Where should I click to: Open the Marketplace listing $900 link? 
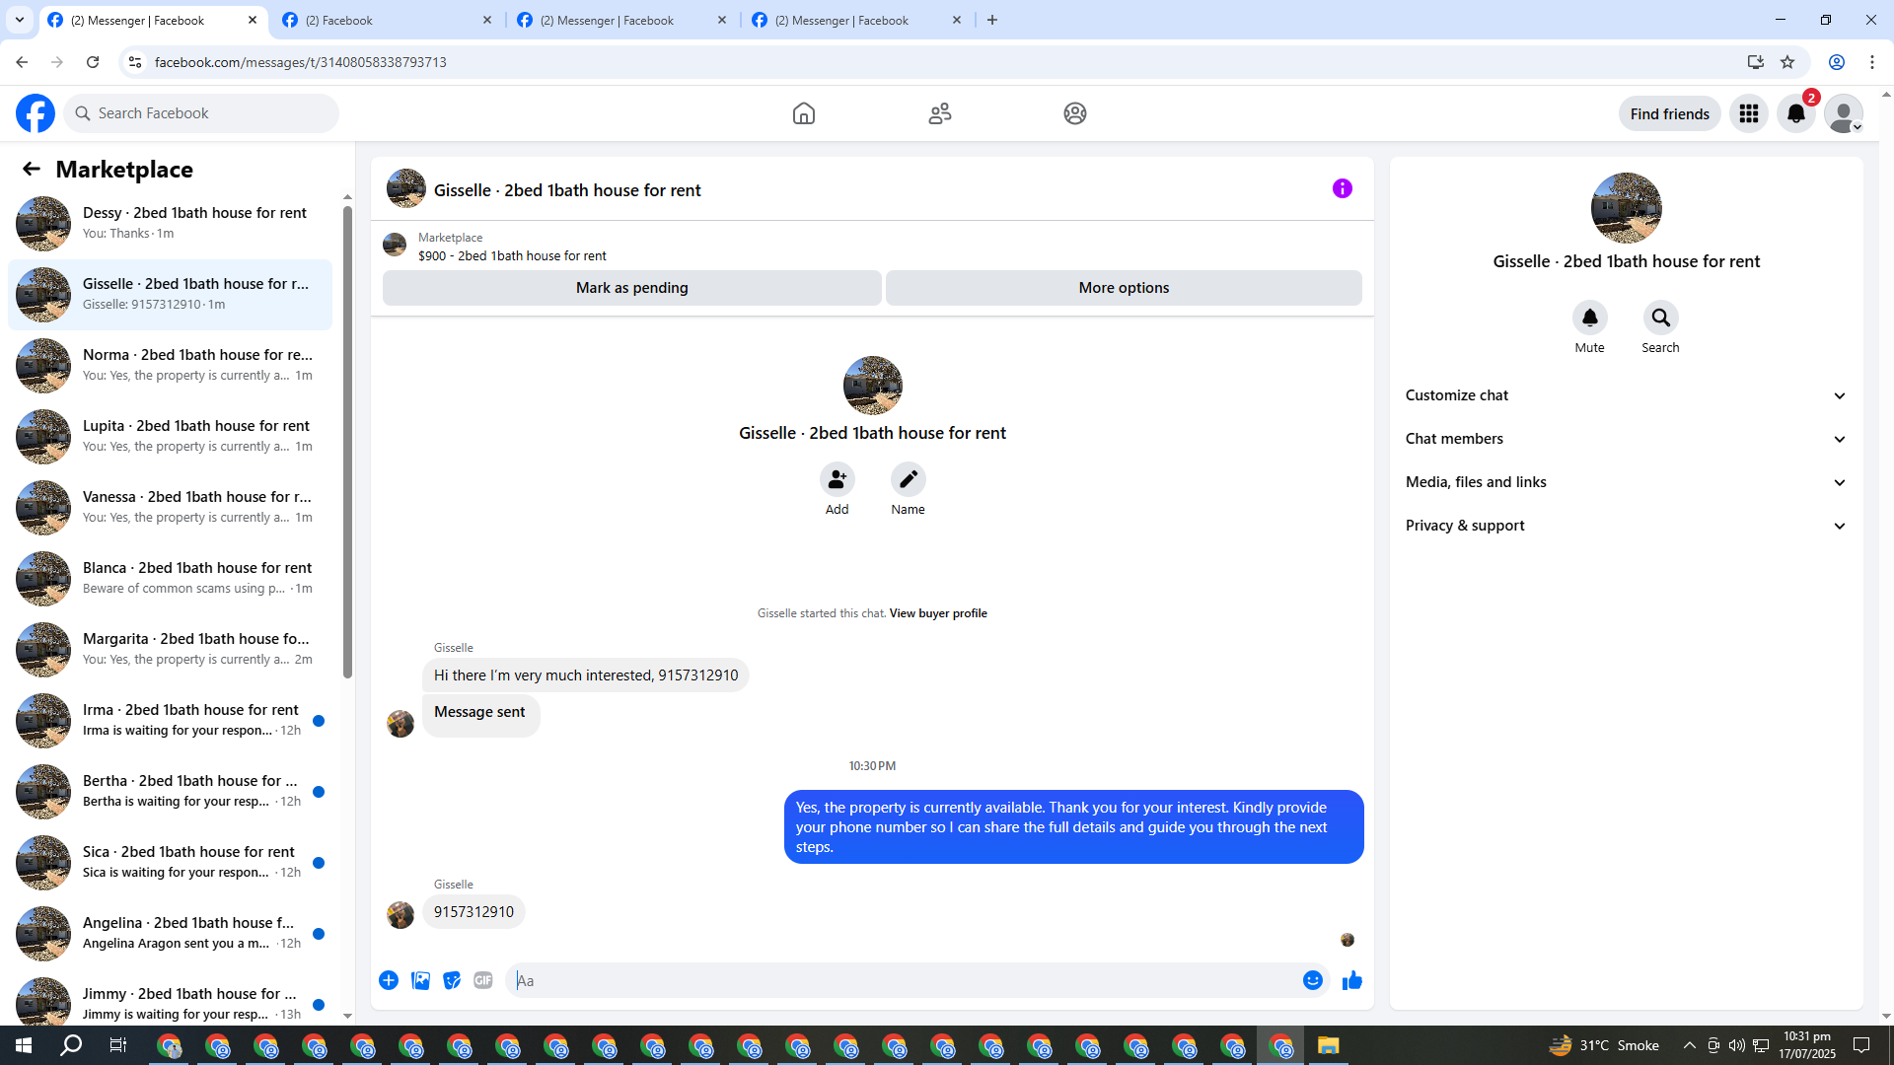point(512,256)
